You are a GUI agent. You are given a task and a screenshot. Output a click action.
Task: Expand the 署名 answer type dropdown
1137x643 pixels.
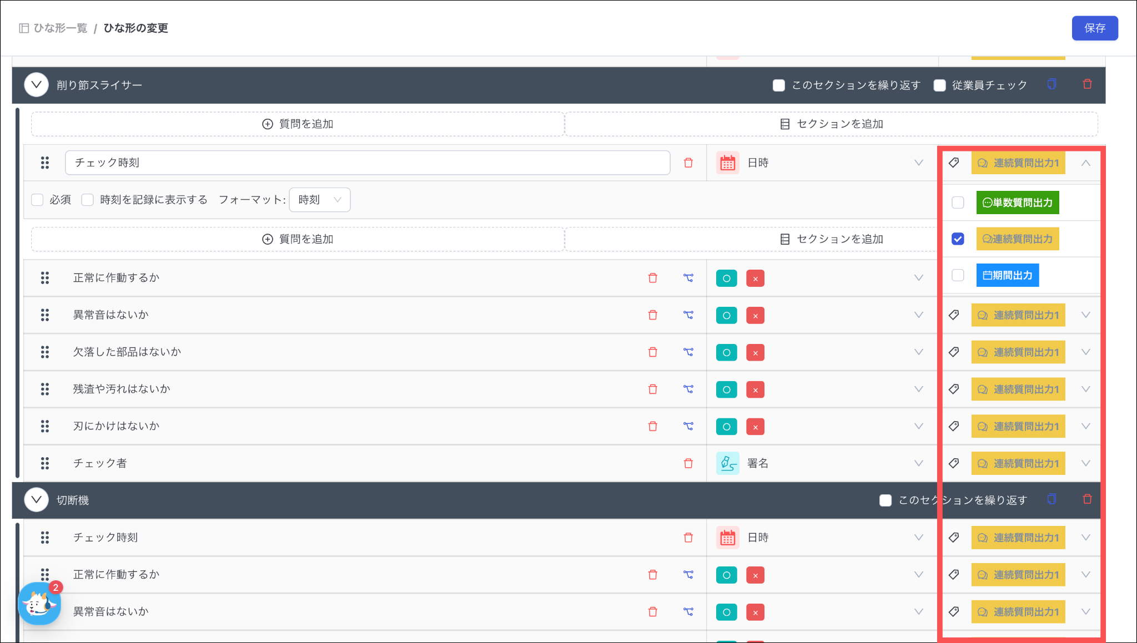click(918, 463)
